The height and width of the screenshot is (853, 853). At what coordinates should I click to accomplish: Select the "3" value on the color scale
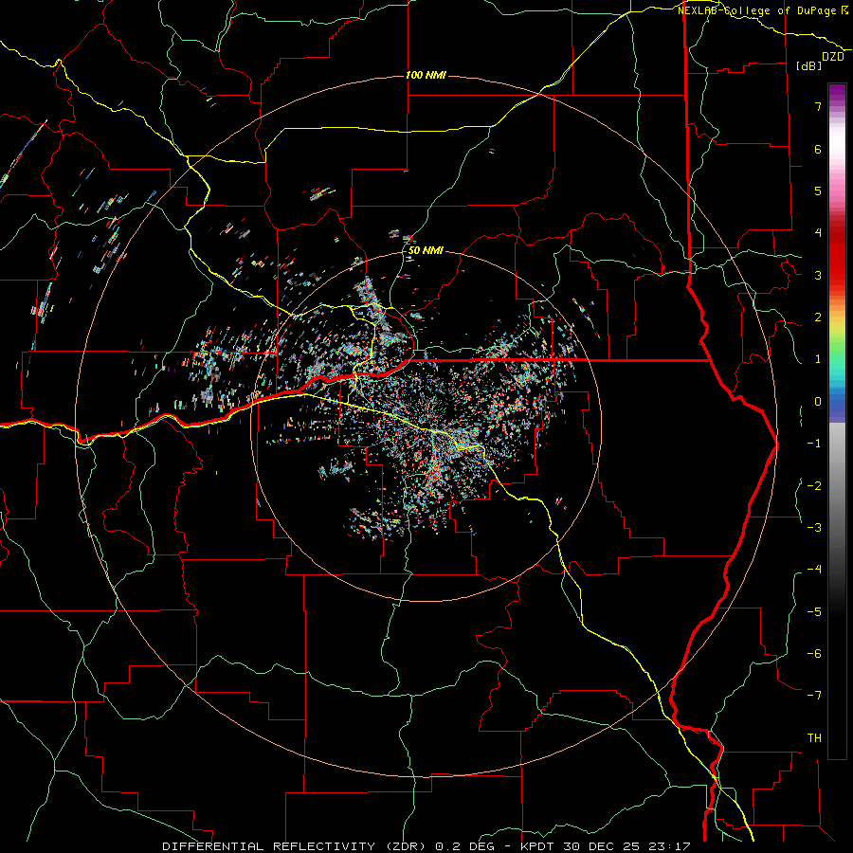tap(818, 275)
